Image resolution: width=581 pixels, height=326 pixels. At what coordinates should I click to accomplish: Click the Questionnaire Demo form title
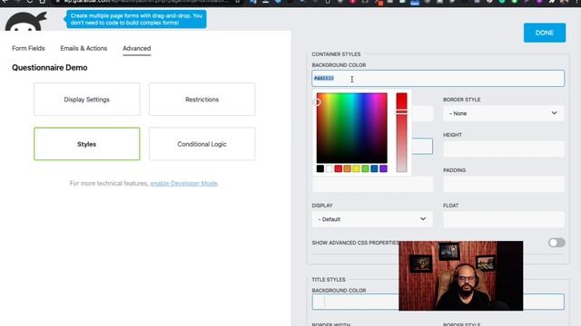click(50, 68)
